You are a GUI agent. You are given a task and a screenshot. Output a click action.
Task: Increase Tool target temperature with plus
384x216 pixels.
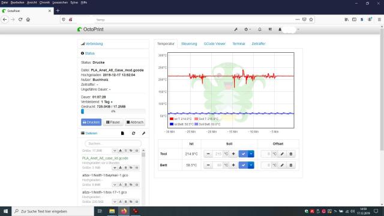click(233, 154)
